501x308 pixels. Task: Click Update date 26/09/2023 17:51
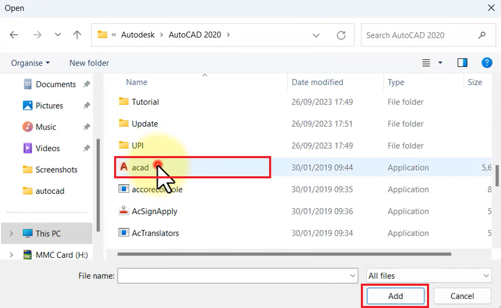pyautogui.click(x=322, y=124)
